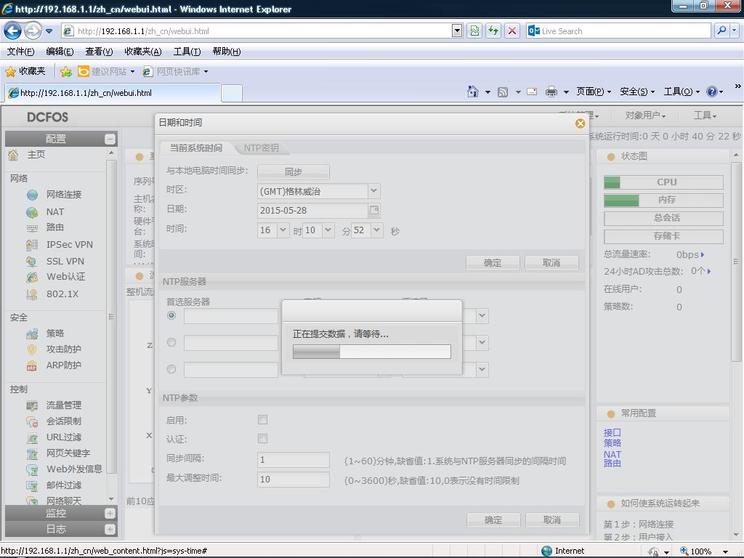
Task: Open third NTP server row dropdown
Action: point(482,369)
